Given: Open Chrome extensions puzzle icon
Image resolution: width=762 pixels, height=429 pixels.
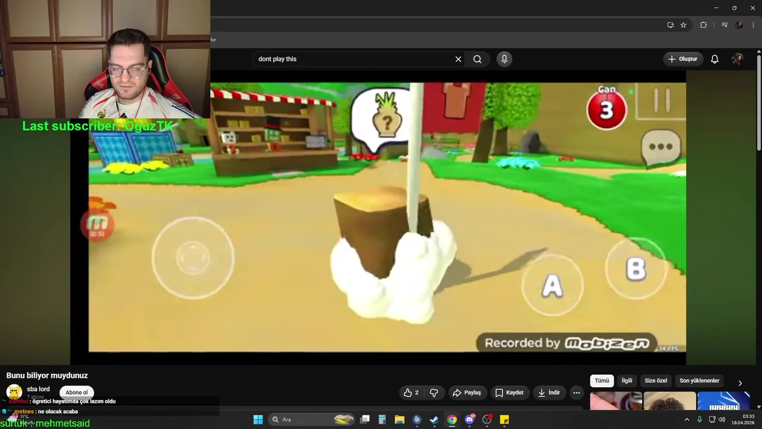Looking at the screenshot, I should pos(703,25).
